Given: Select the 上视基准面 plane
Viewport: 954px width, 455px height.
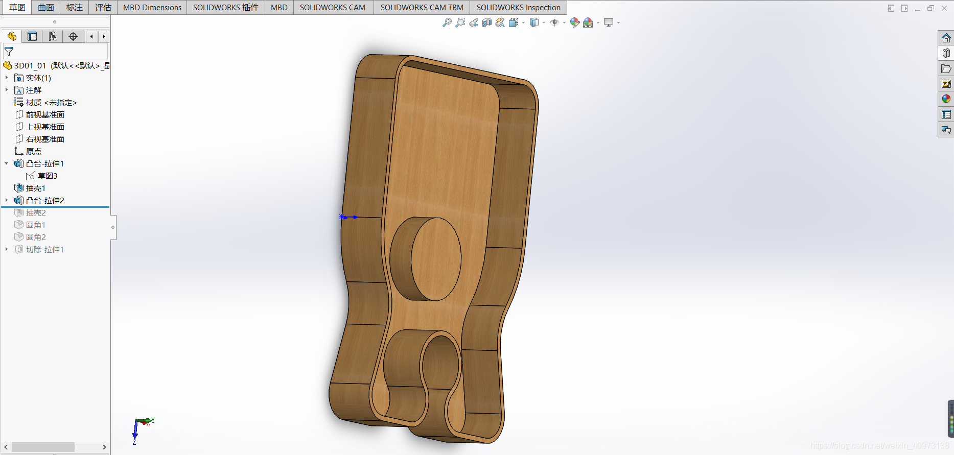Looking at the screenshot, I should click(x=40, y=127).
